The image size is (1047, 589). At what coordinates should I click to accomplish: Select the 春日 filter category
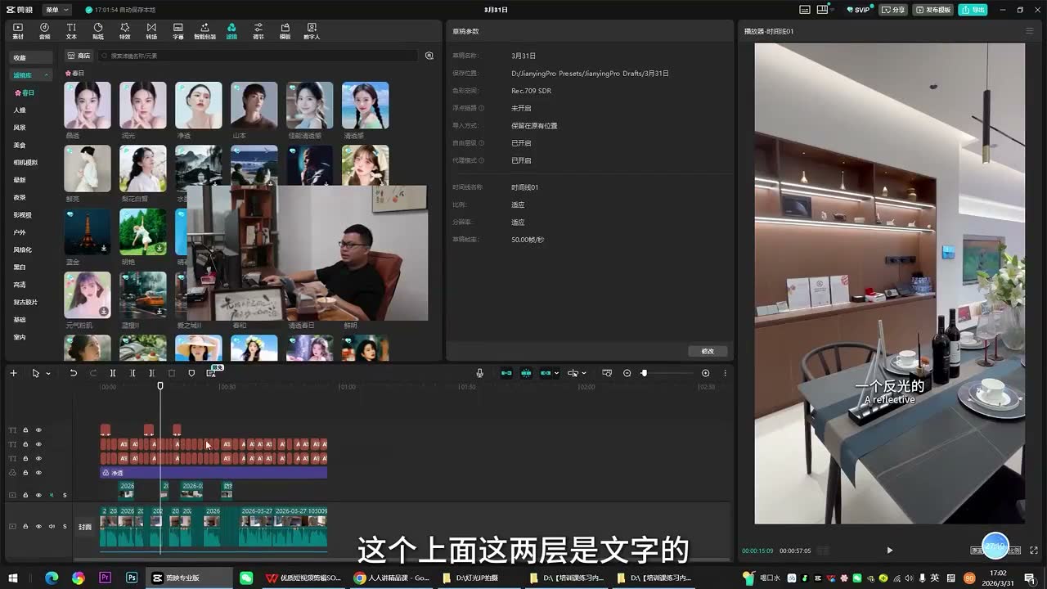coord(25,93)
